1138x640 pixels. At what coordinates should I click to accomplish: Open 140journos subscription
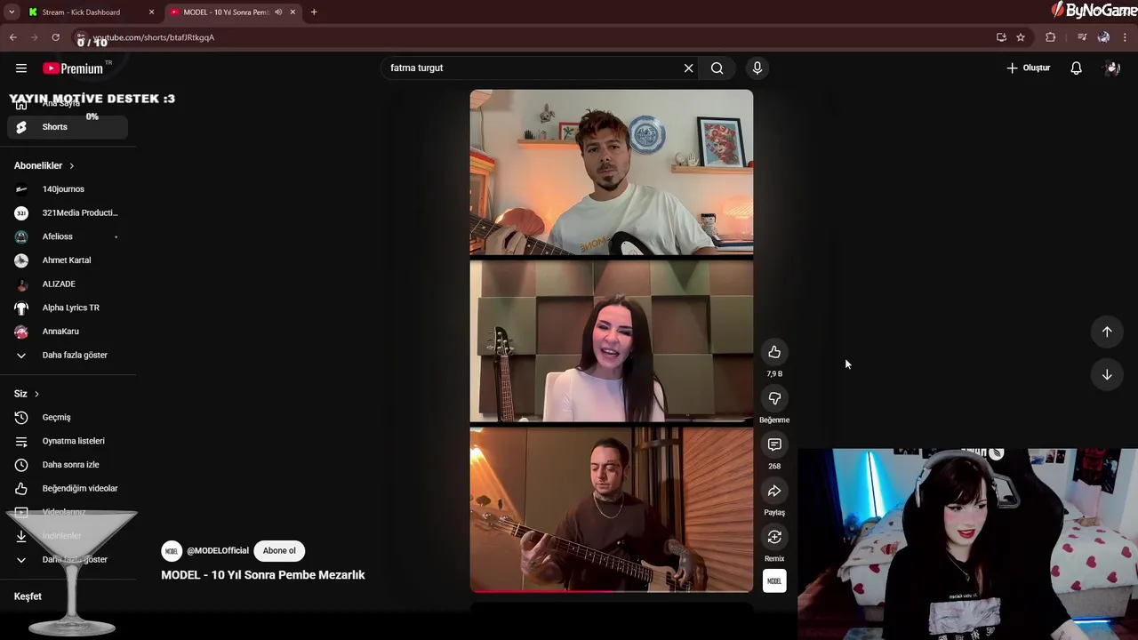click(68, 189)
